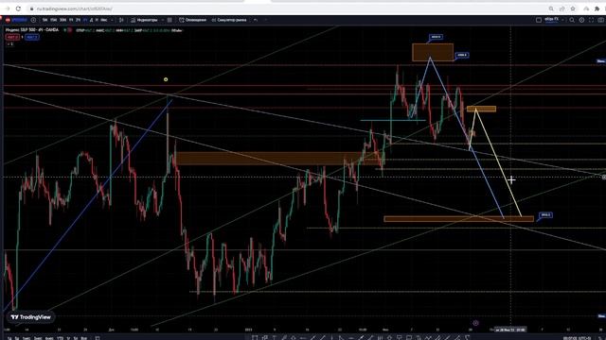Switch to the 2Ч timeframe

pyautogui.click(x=78, y=20)
